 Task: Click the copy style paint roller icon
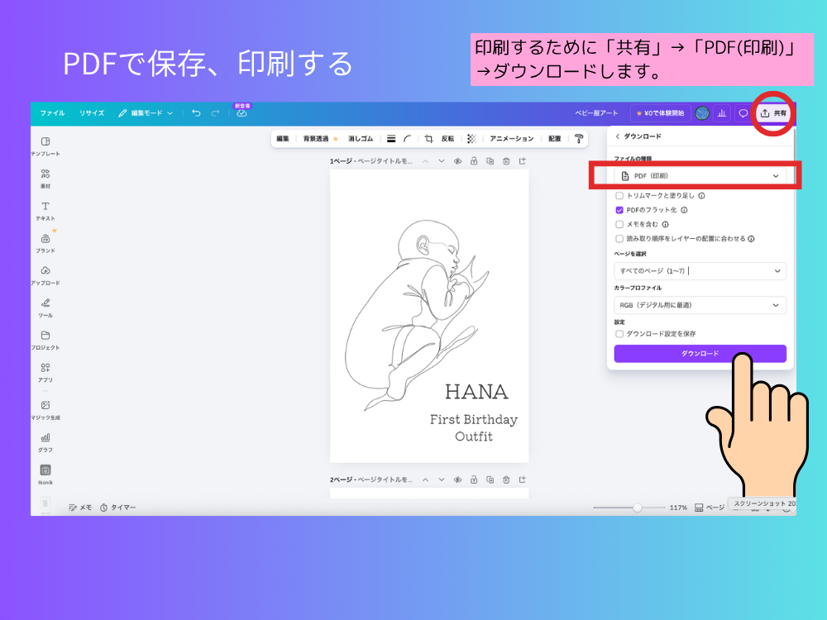pyautogui.click(x=579, y=139)
